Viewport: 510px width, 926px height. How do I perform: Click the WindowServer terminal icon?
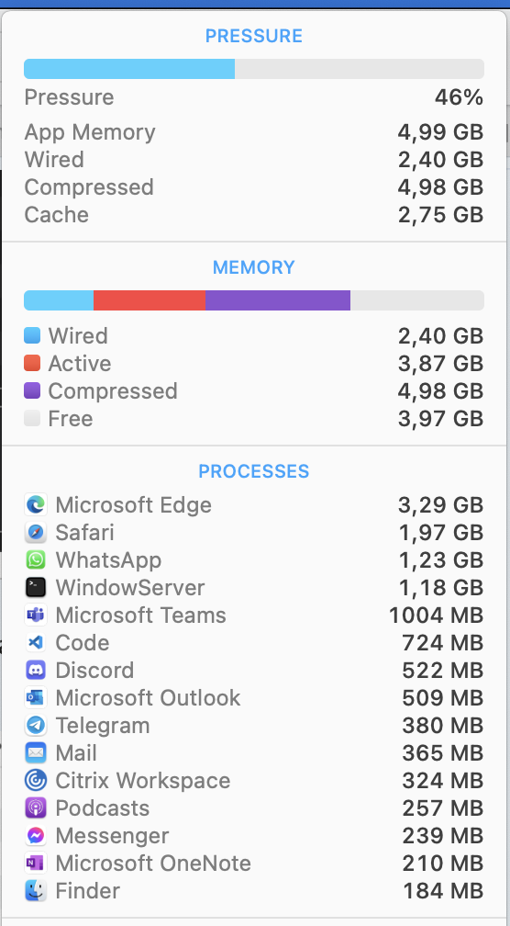(36, 588)
